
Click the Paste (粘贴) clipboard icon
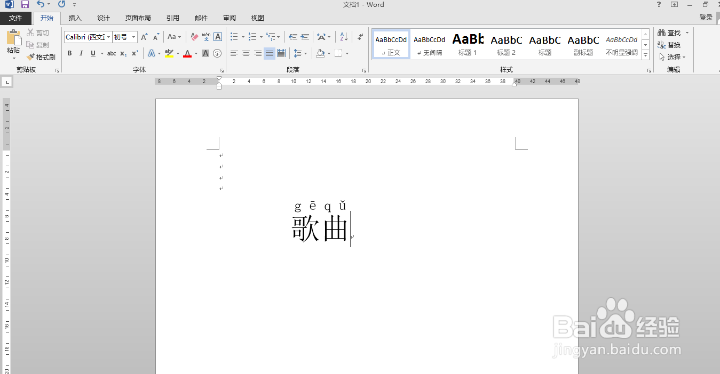coord(13,38)
